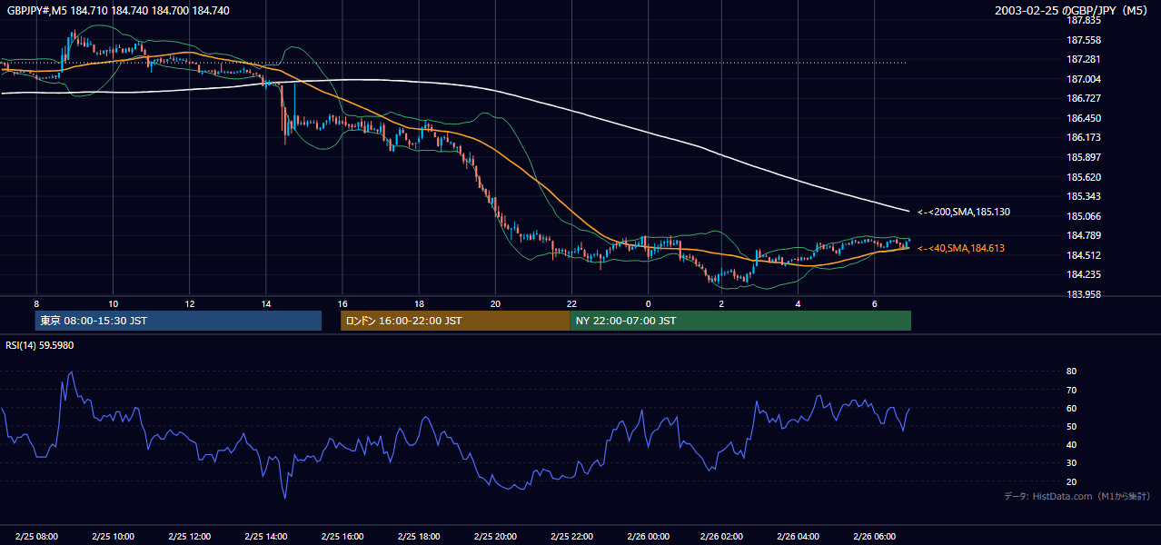Screen dimensions: 1161x545
Task: Click the 2/26 06:00 date axis label
Action: coord(874,536)
